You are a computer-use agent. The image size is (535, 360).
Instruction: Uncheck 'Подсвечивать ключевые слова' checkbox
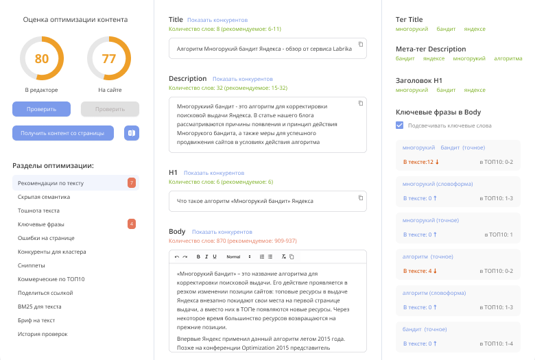[400, 125]
